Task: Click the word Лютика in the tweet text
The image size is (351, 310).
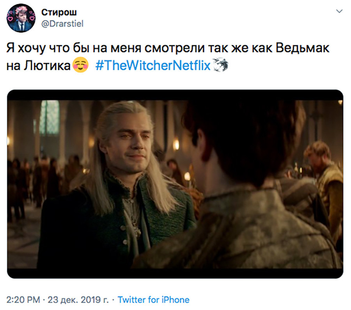Action: [x=47, y=66]
